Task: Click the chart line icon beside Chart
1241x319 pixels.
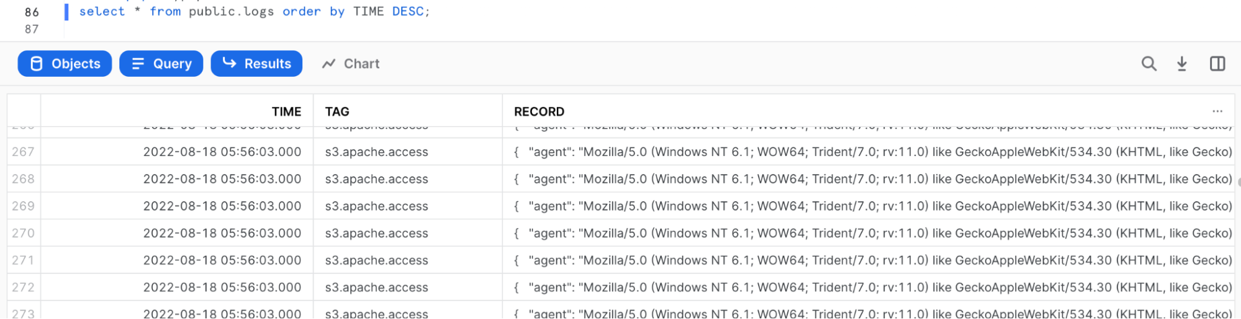Action: [x=328, y=64]
